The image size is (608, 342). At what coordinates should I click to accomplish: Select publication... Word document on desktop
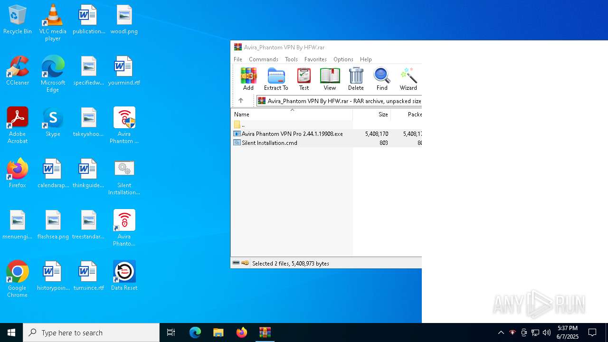89,19
